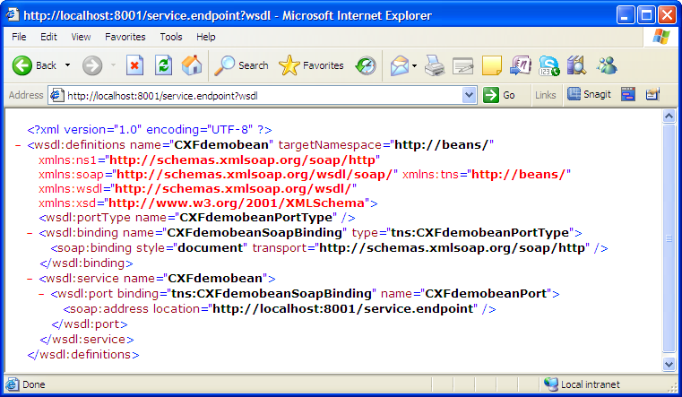
Task: Collapse the wsdl:definitions node
Action: [18, 145]
